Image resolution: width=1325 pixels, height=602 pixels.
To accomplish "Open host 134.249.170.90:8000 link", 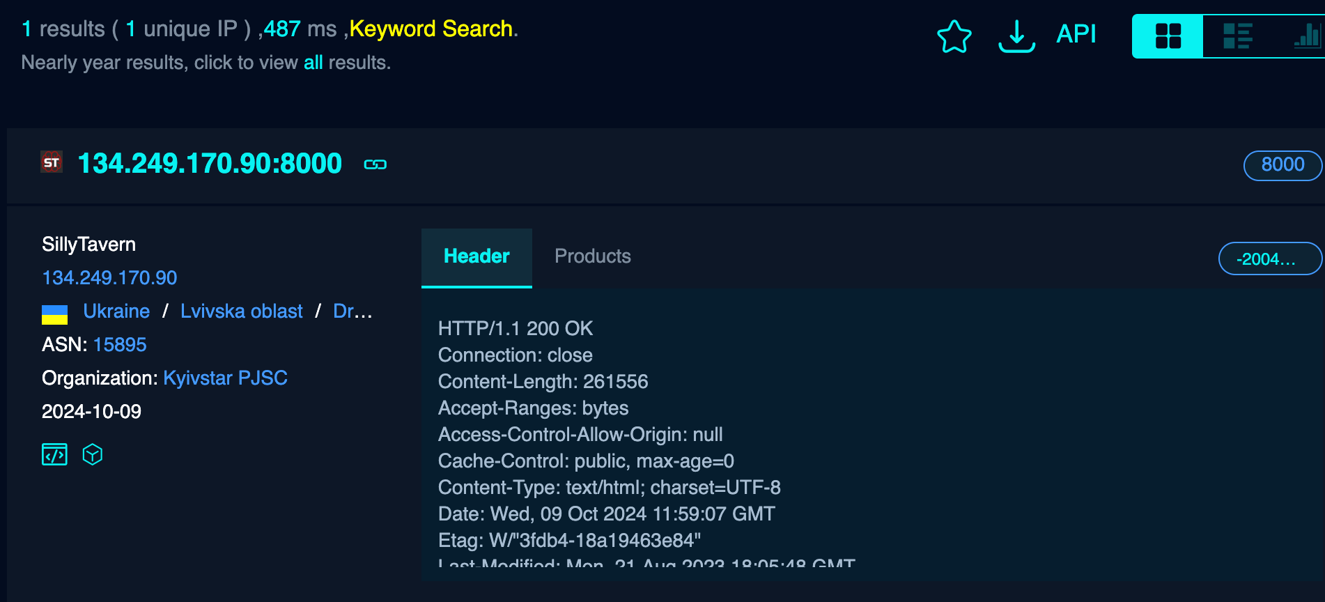I will click(x=210, y=164).
